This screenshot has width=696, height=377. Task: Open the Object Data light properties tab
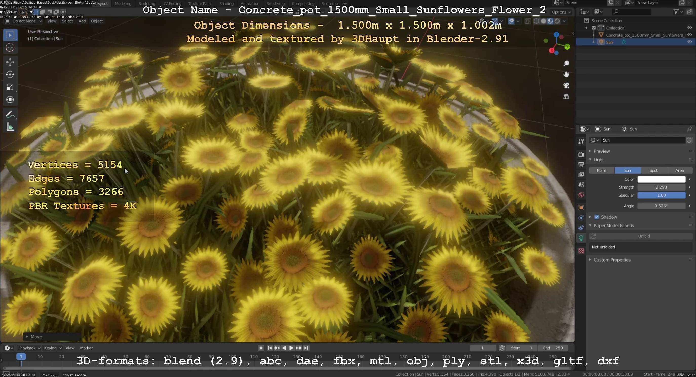pyautogui.click(x=581, y=238)
